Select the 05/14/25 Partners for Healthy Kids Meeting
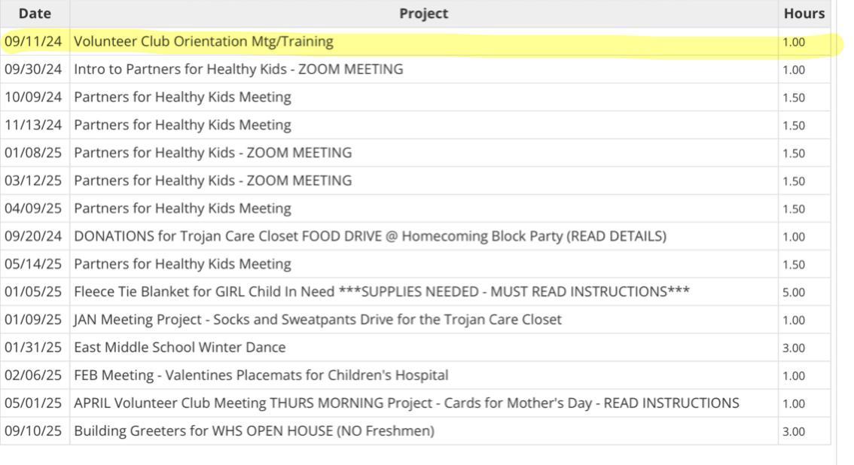The image size is (854, 465). click(x=182, y=264)
